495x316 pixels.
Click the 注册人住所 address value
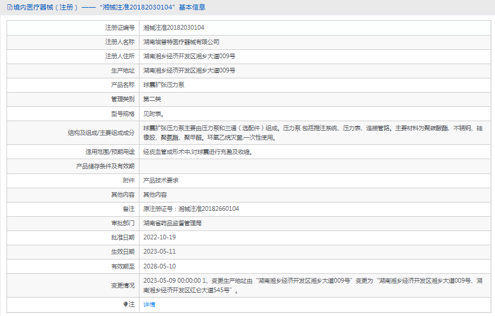pyautogui.click(x=189, y=56)
